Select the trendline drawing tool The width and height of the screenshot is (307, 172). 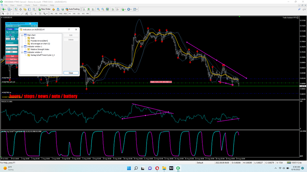coord(22,13)
